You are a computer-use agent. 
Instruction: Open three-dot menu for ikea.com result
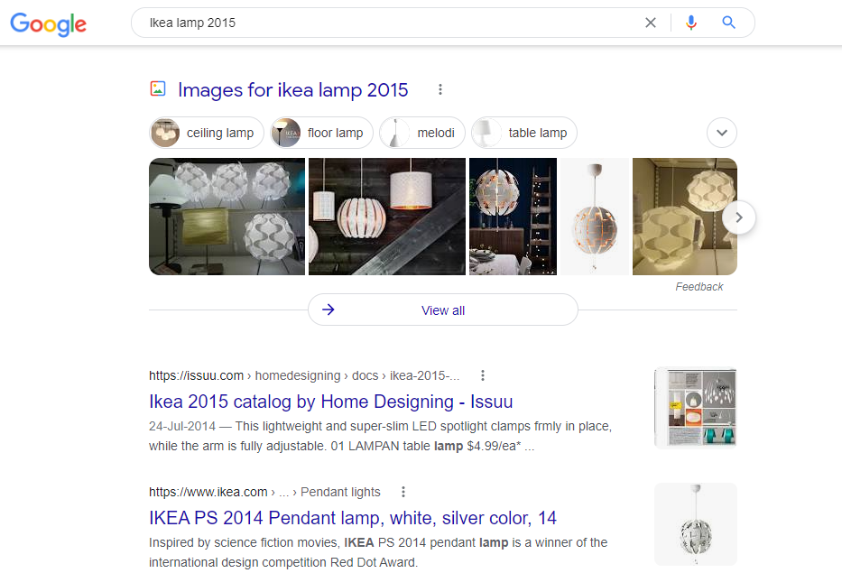[x=403, y=492]
